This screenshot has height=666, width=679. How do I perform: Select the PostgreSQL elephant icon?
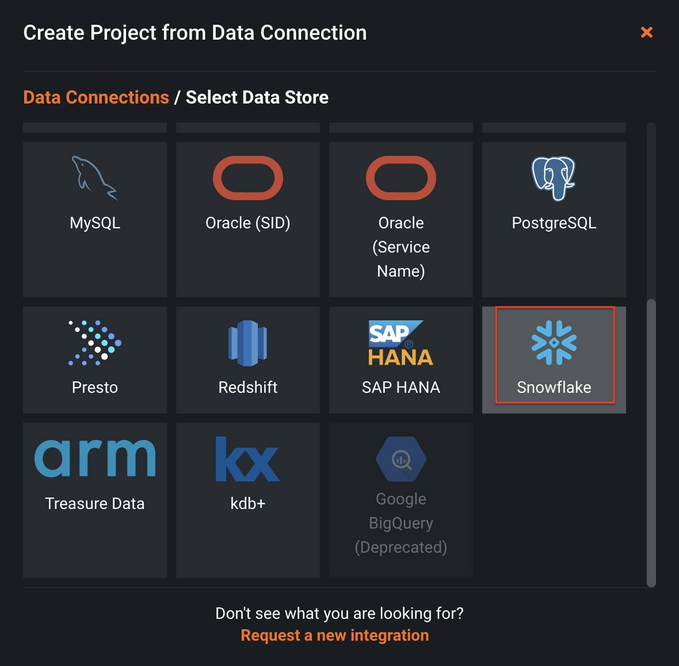coord(554,178)
